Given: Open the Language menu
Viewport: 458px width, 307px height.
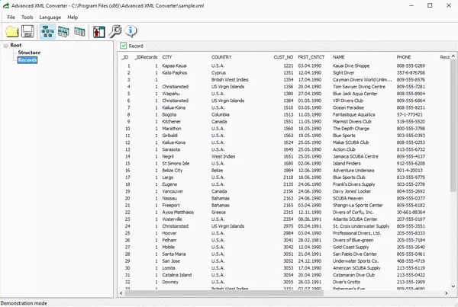Looking at the screenshot, I should tap(50, 17).
